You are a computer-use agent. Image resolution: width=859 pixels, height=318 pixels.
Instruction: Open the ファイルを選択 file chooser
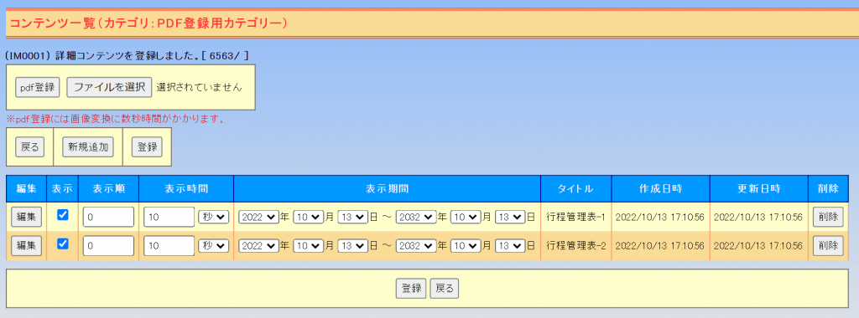[109, 87]
